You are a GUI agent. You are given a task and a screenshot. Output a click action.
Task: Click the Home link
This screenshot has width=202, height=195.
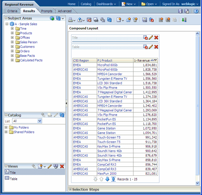(x=71, y=4)
